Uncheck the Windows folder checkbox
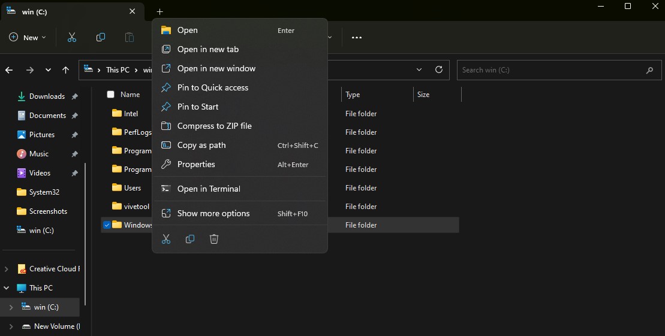Viewport: 665px width, 336px height. (x=107, y=225)
